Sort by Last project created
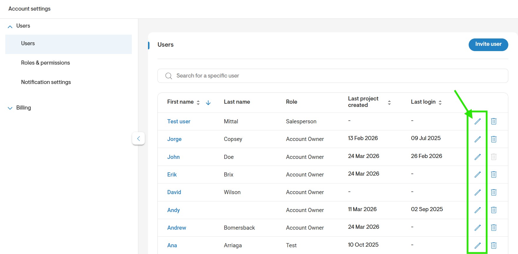 click(389, 102)
